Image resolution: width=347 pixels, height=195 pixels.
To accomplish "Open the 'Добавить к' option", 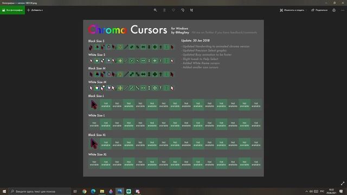I will pyautogui.click(x=35, y=10).
